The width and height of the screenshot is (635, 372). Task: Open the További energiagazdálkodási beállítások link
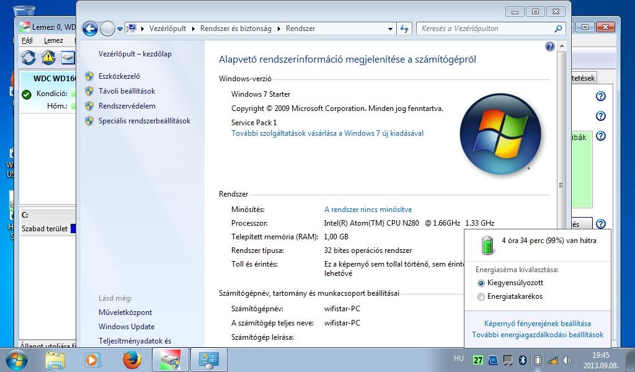[x=538, y=335]
